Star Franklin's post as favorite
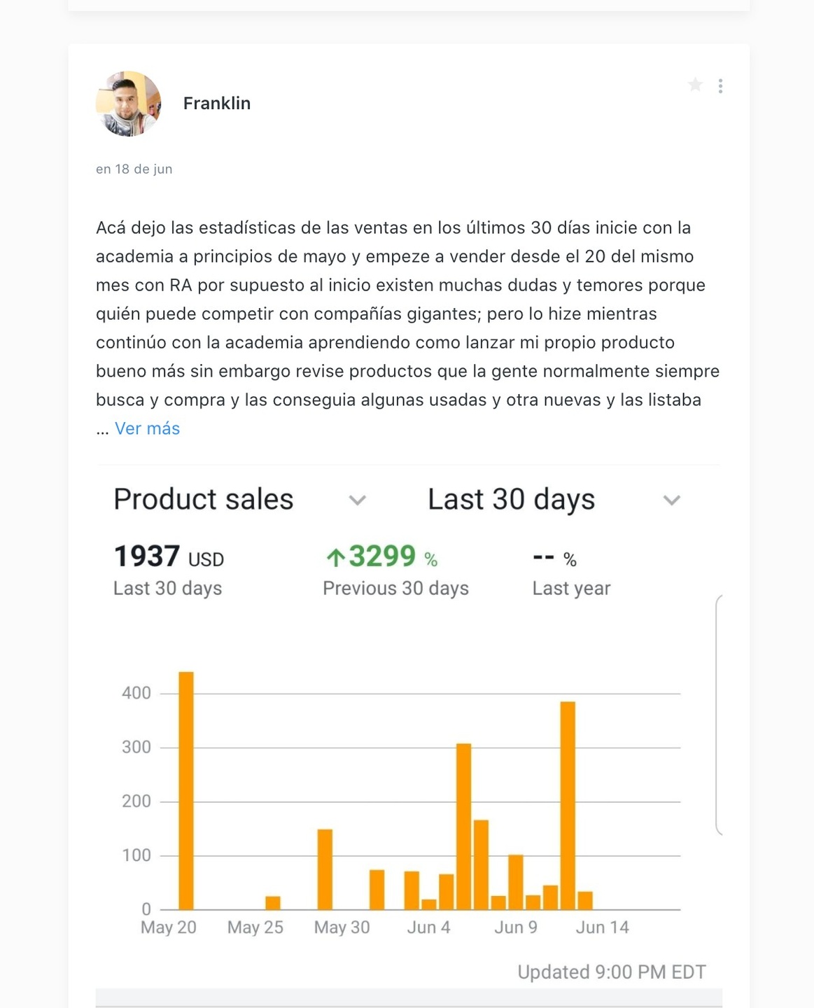Viewport: 814px width, 1008px height. click(x=695, y=85)
